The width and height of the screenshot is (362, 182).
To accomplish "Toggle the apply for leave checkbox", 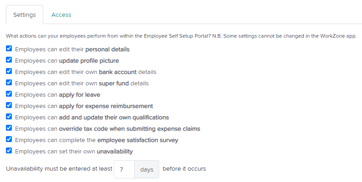I will tap(9, 94).
